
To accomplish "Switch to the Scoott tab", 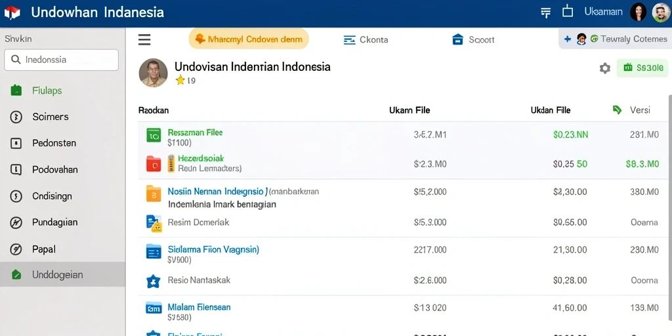I will coord(473,40).
